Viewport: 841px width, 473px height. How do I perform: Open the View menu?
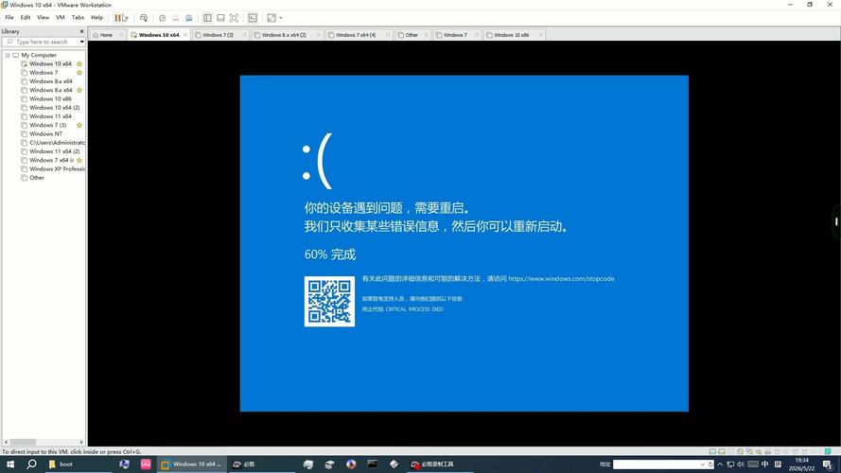pyautogui.click(x=43, y=17)
